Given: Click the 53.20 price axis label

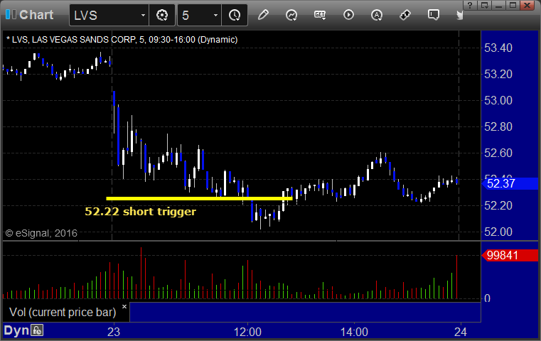Looking at the screenshot, I should tap(498, 74).
